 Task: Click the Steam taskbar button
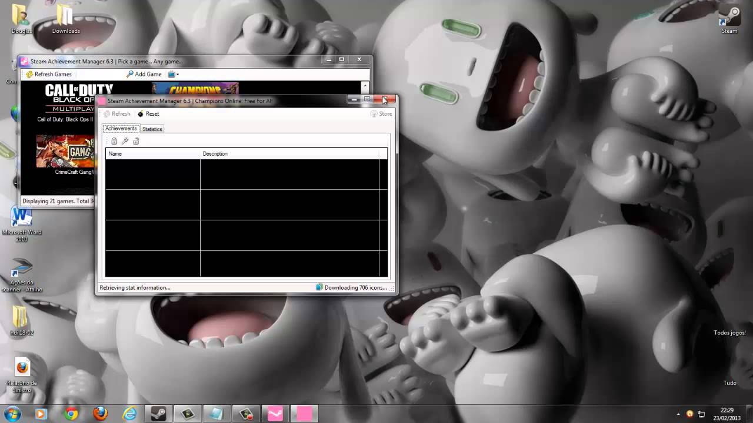coord(159,414)
